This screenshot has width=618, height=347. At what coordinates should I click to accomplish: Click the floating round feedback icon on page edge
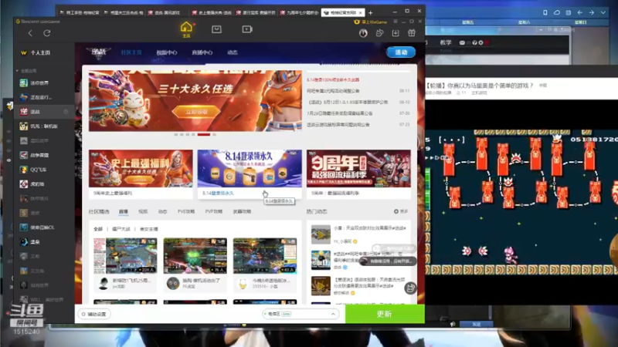[x=410, y=288]
